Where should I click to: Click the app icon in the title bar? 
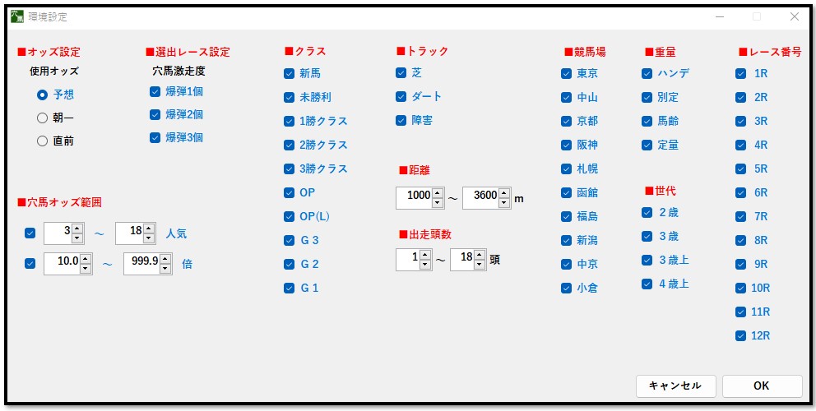[16, 16]
